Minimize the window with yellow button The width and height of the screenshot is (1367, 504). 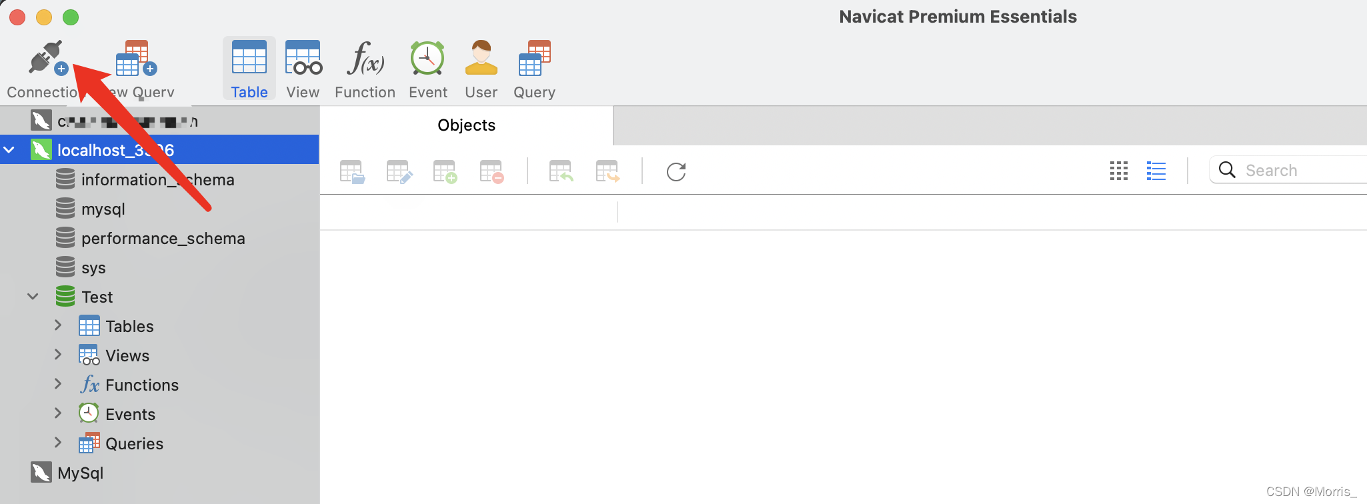pyautogui.click(x=44, y=17)
